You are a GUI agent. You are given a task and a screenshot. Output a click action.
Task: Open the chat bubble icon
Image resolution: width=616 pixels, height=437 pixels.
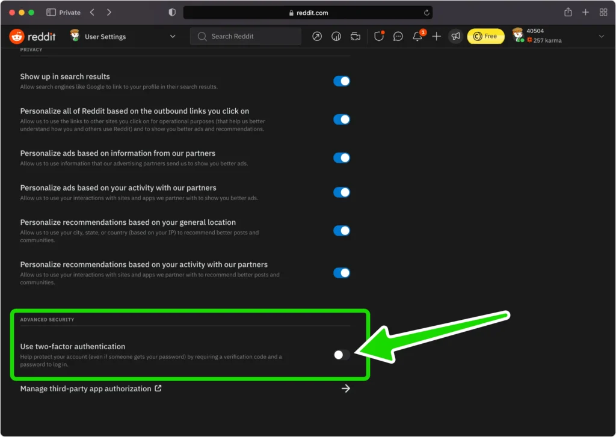pos(398,37)
